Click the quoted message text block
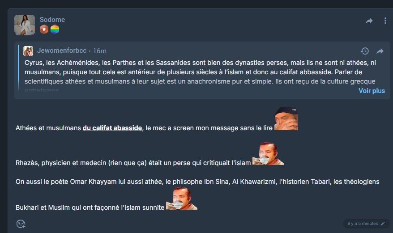 [x=201, y=75]
